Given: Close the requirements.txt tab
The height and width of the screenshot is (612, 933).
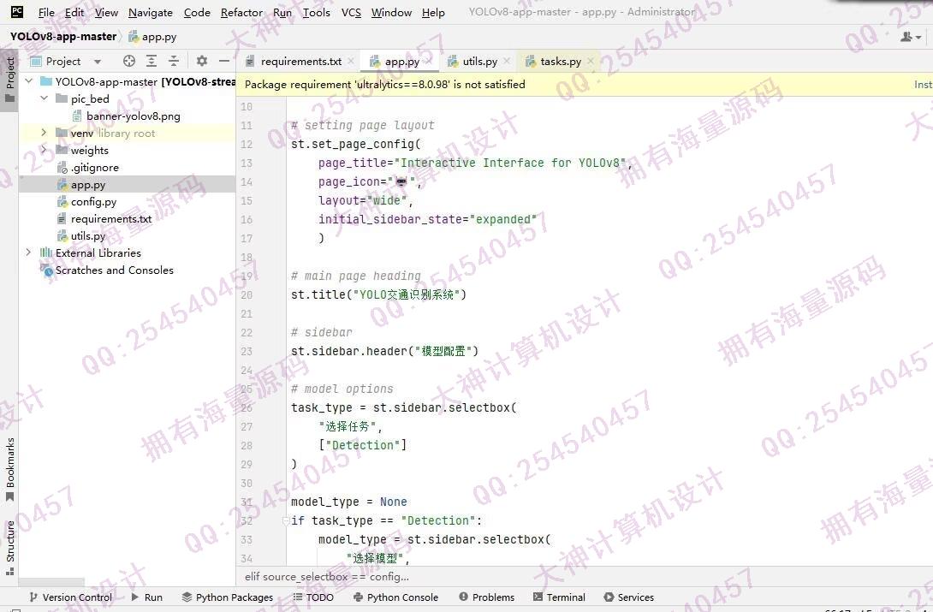Looking at the screenshot, I should (351, 62).
